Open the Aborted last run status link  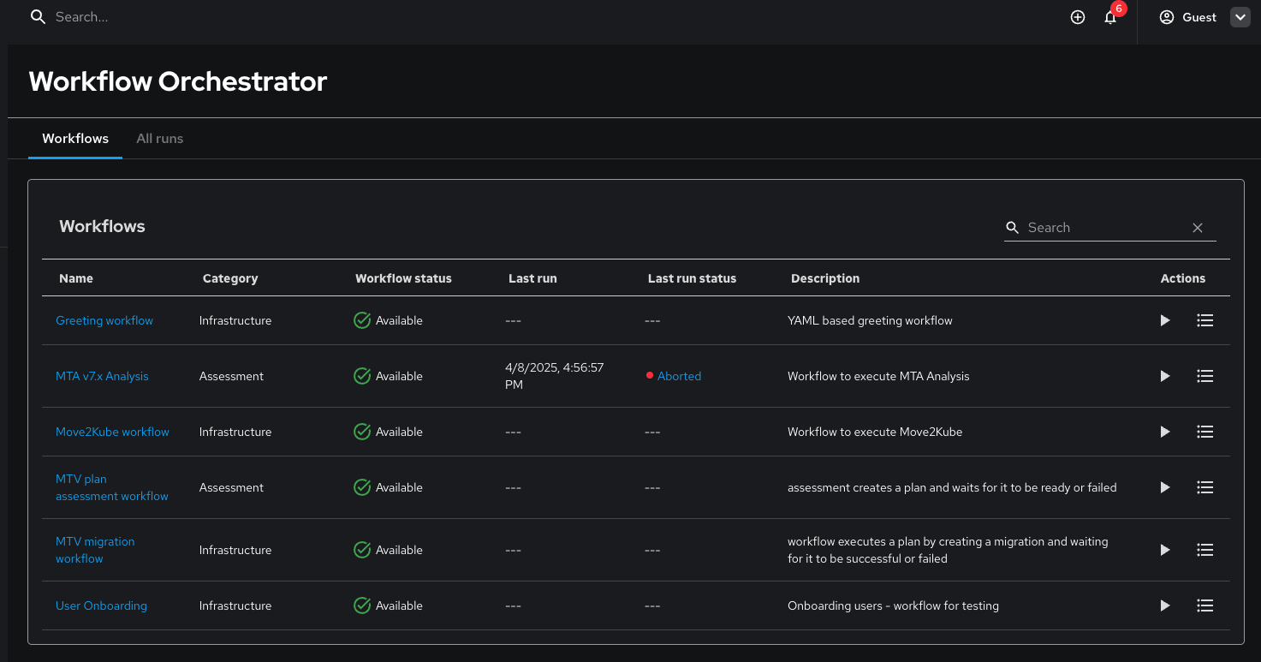[x=679, y=376]
